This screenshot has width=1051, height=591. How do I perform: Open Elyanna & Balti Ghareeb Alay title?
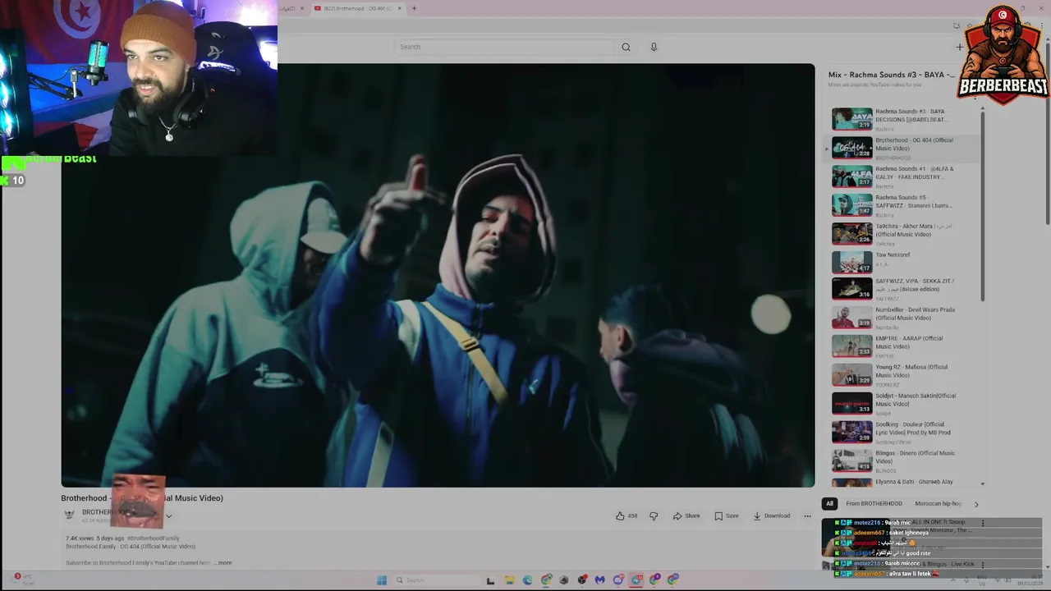(x=914, y=482)
